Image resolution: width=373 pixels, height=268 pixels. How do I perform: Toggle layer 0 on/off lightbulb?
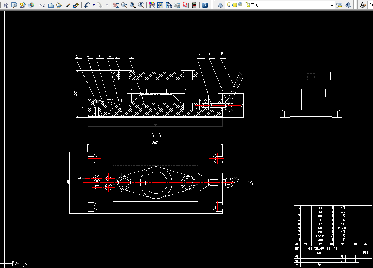tap(229, 5)
